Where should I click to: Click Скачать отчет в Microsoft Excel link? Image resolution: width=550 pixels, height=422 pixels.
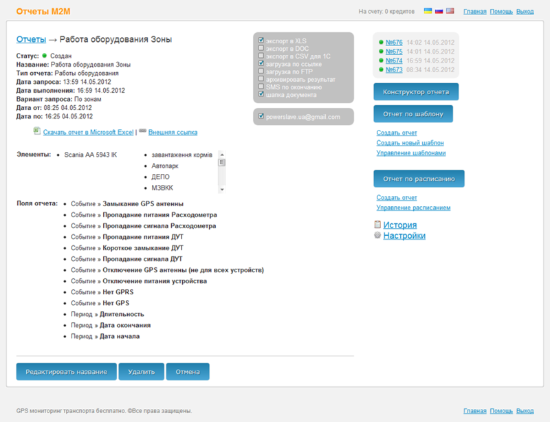(89, 132)
